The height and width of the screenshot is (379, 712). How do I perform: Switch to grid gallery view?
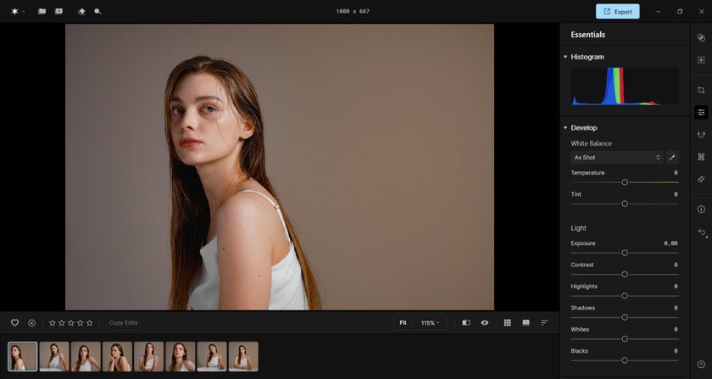point(507,323)
